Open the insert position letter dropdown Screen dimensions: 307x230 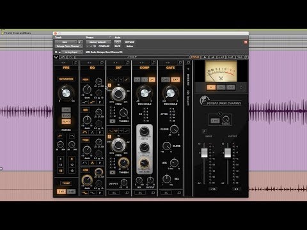click(x=80, y=42)
